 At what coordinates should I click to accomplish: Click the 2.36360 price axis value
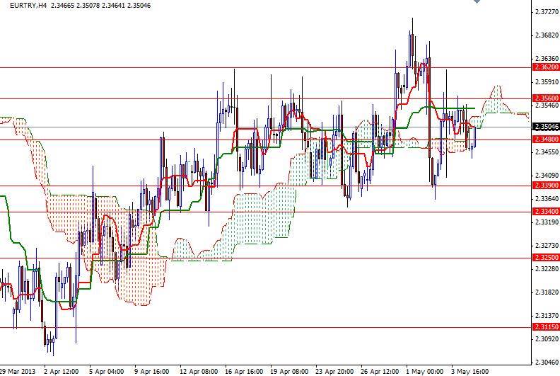tap(547, 58)
